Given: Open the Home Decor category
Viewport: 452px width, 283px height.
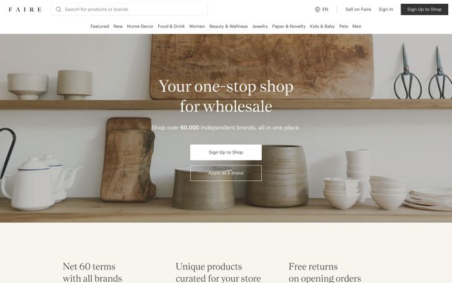Looking at the screenshot, I should point(140,26).
